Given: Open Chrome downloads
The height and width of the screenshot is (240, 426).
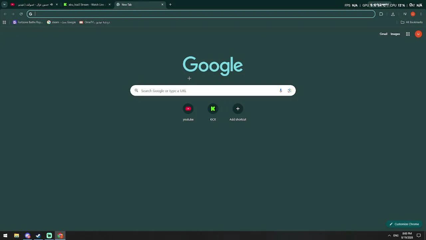Looking at the screenshot, I should pos(393,14).
